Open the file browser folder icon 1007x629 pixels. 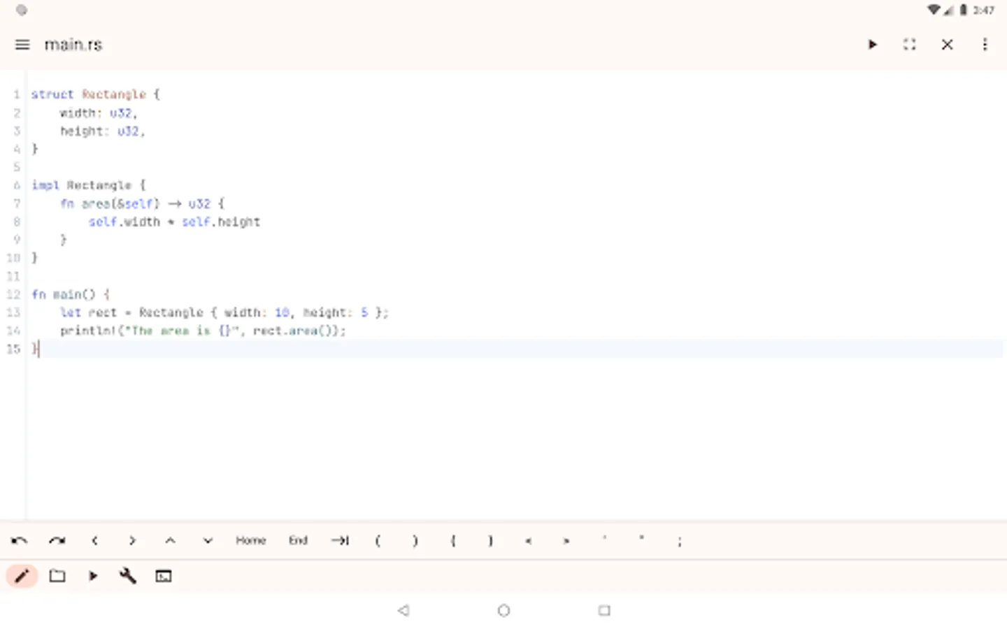tap(57, 575)
